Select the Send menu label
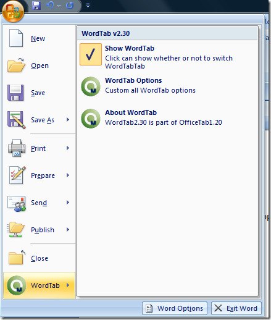The height and width of the screenshot is (320, 271). click(39, 203)
